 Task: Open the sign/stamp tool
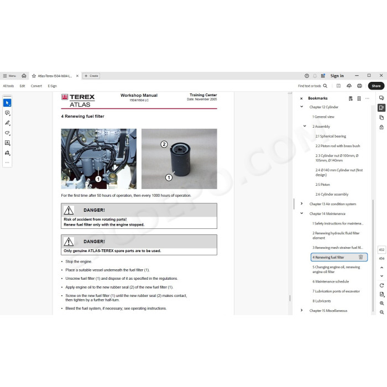point(7,153)
